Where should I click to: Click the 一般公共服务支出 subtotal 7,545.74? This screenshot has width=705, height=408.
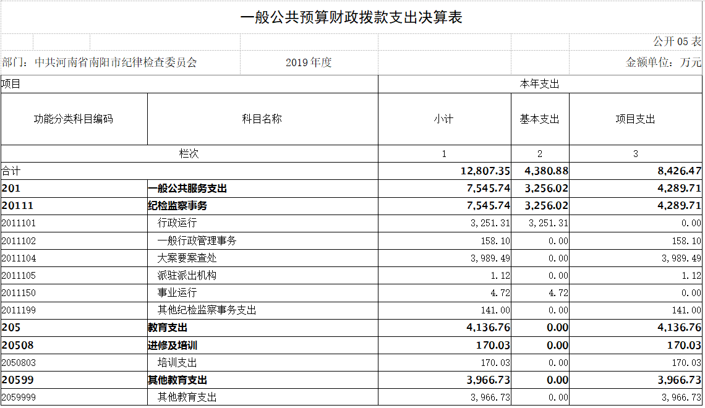point(489,189)
